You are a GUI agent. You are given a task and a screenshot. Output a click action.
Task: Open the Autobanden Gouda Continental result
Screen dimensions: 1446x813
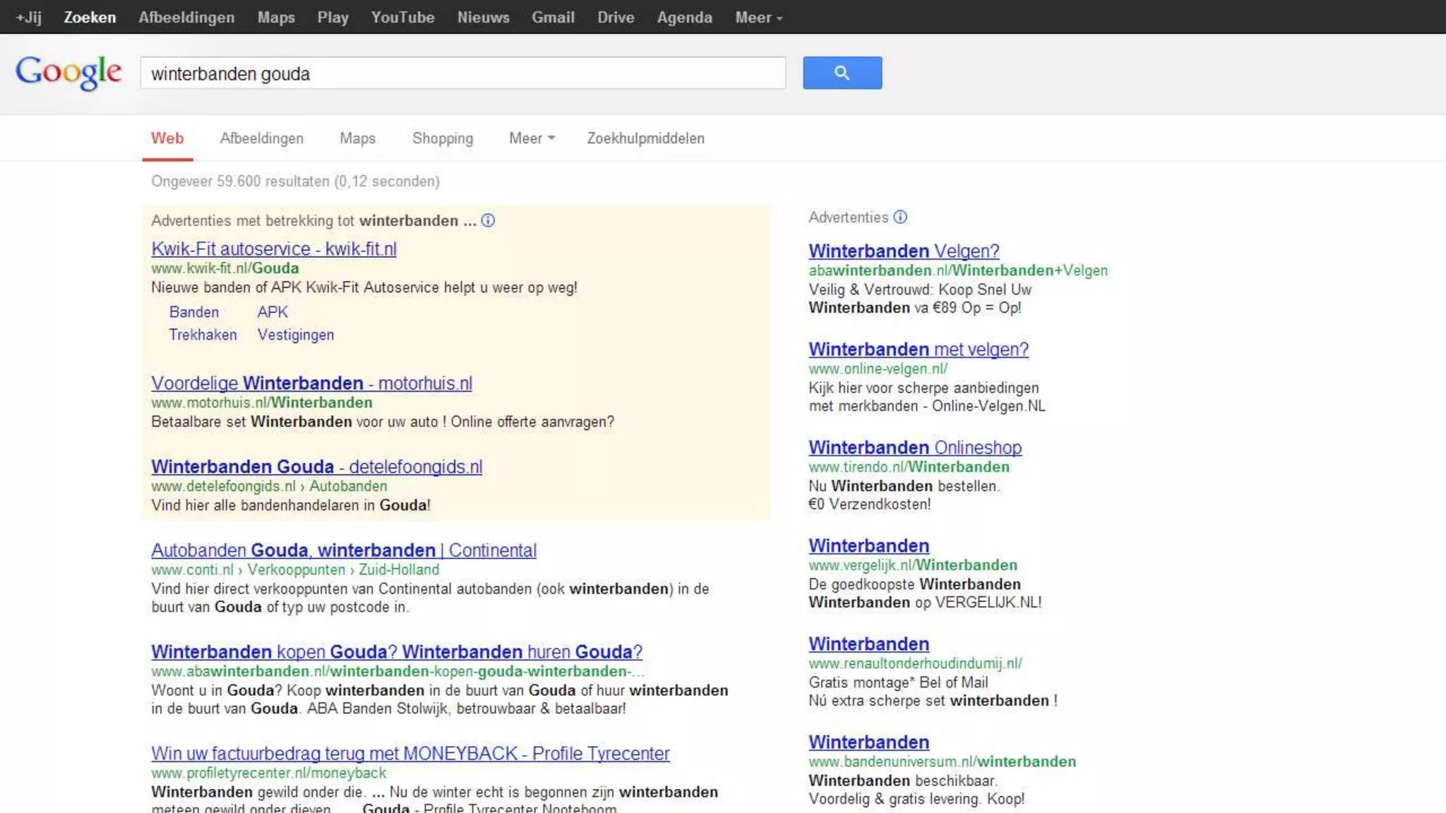(344, 550)
